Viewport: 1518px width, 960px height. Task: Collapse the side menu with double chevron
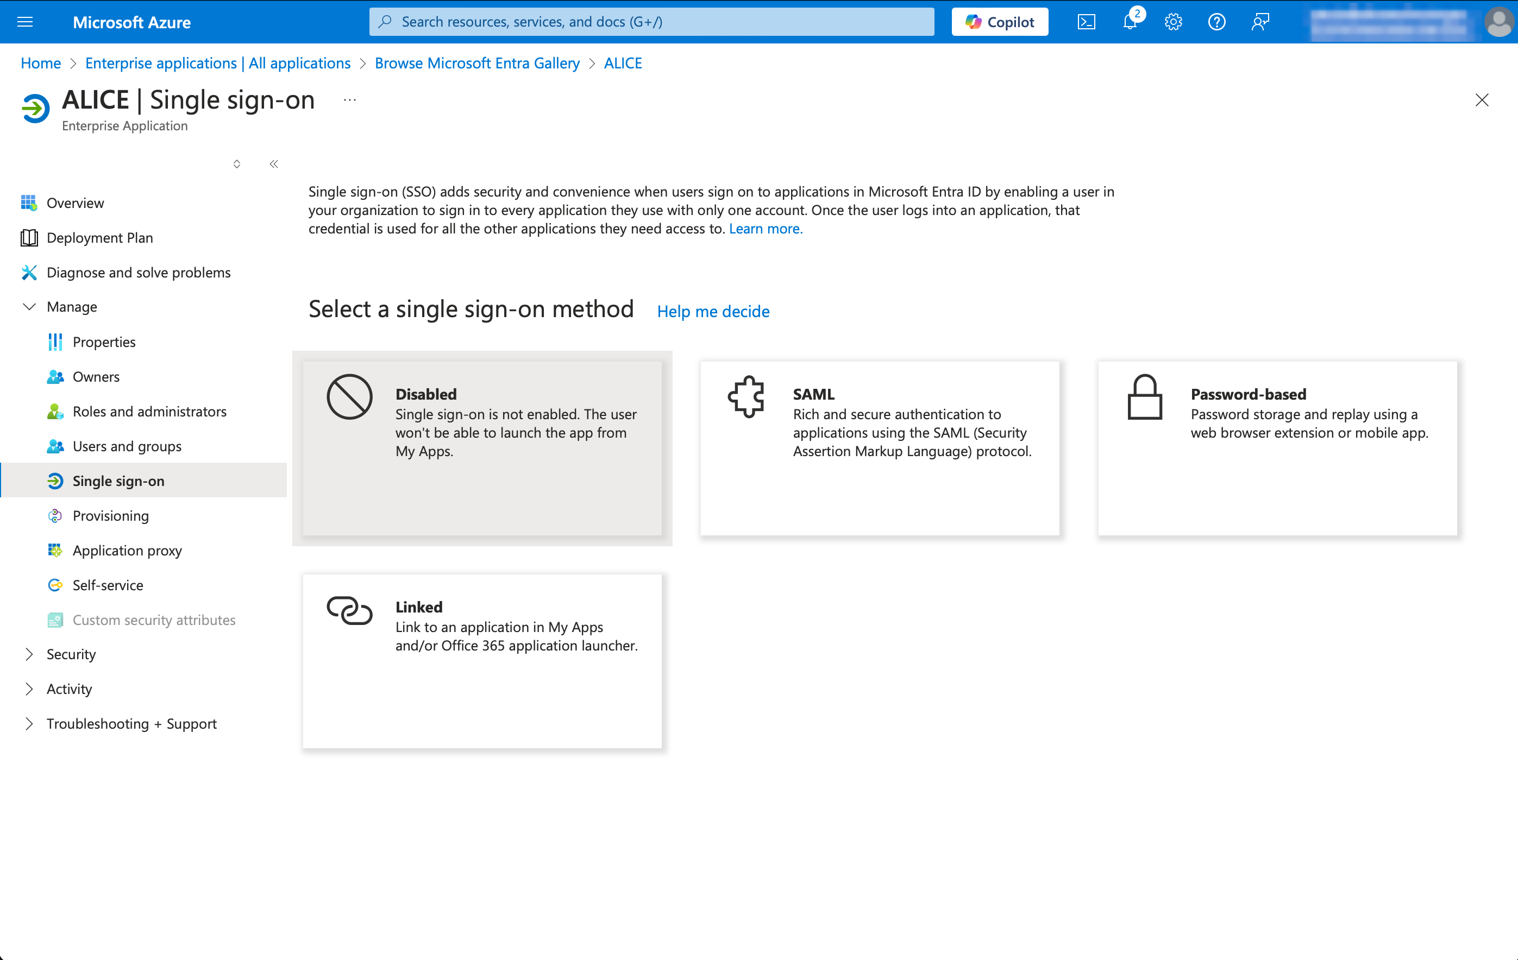(274, 164)
